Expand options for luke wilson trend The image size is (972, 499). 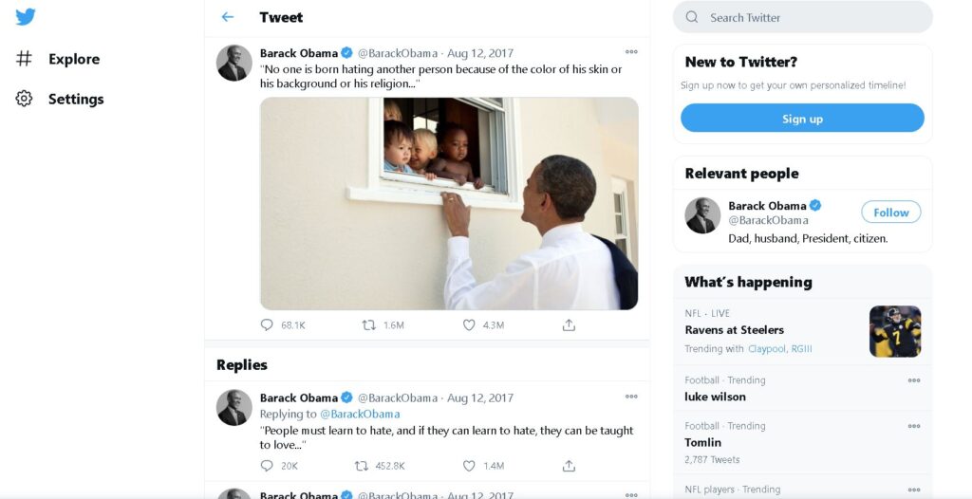click(914, 380)
